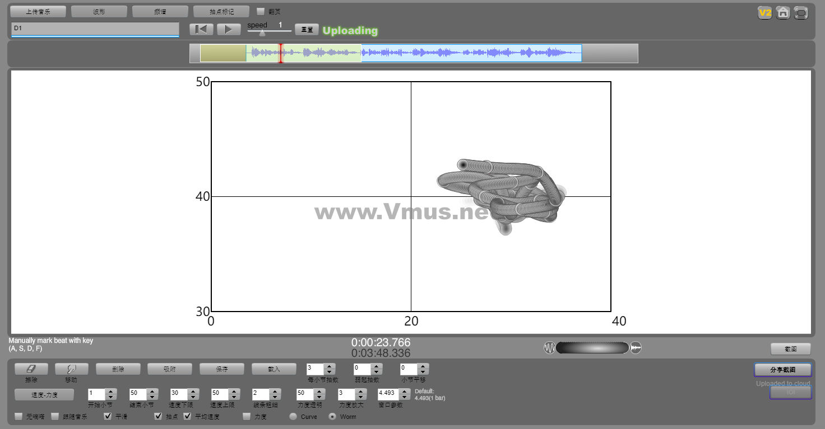This screenshot has width=825, height=429.
Task: Switch to the 频谱 spectrum view
Action: (x=160, y=12)
